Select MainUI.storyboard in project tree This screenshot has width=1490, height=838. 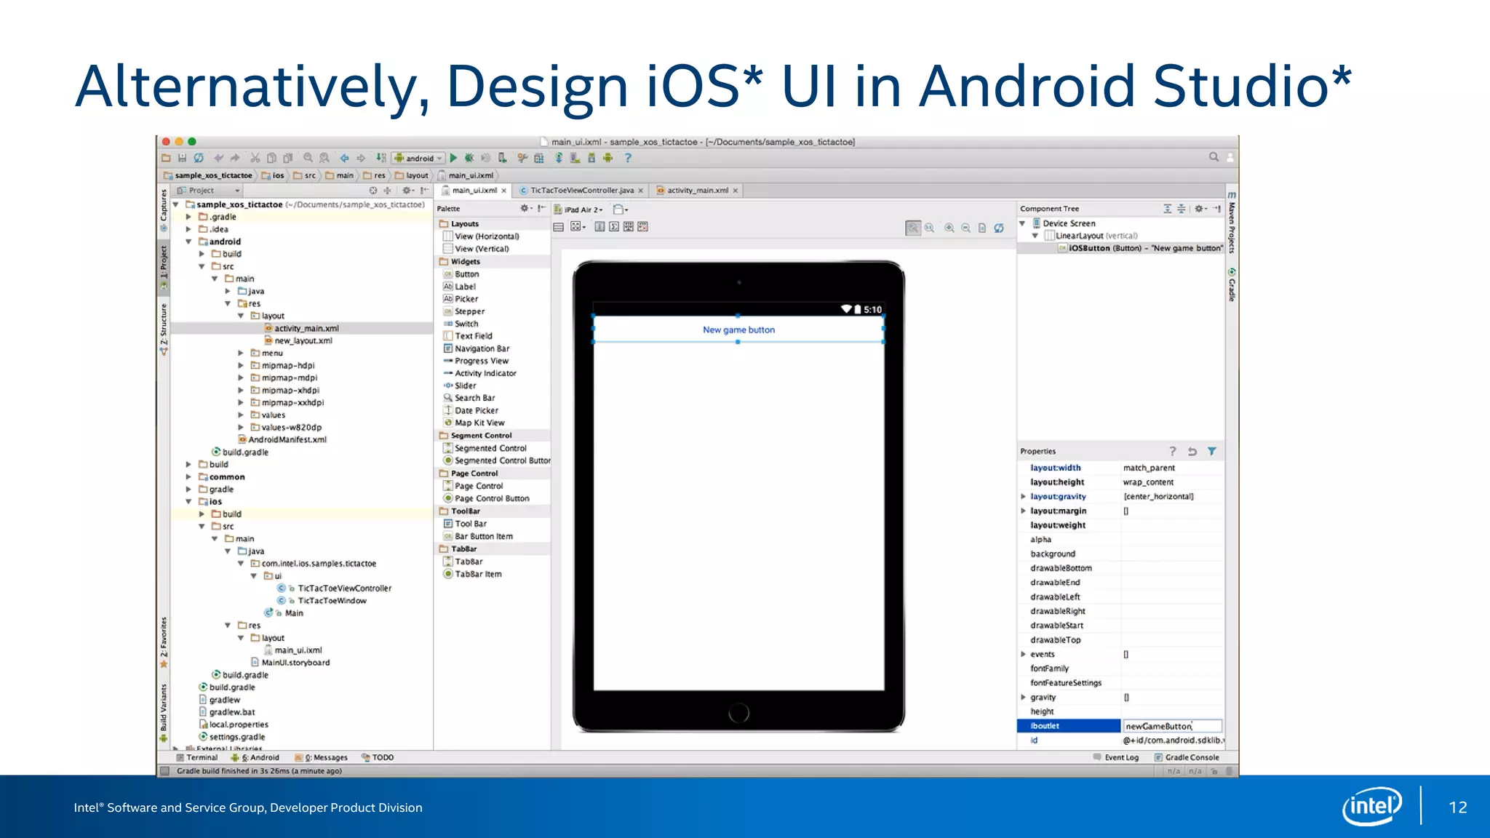(290, 663)
